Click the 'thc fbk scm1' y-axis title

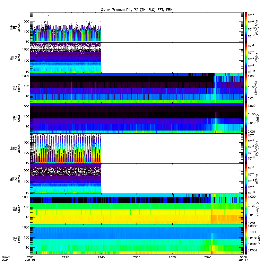tap(17, 239)
